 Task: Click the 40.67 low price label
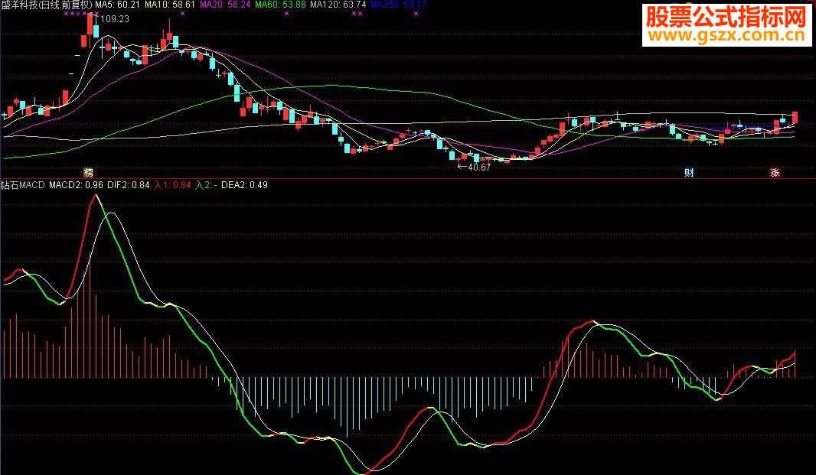click(x=478, y=168)
